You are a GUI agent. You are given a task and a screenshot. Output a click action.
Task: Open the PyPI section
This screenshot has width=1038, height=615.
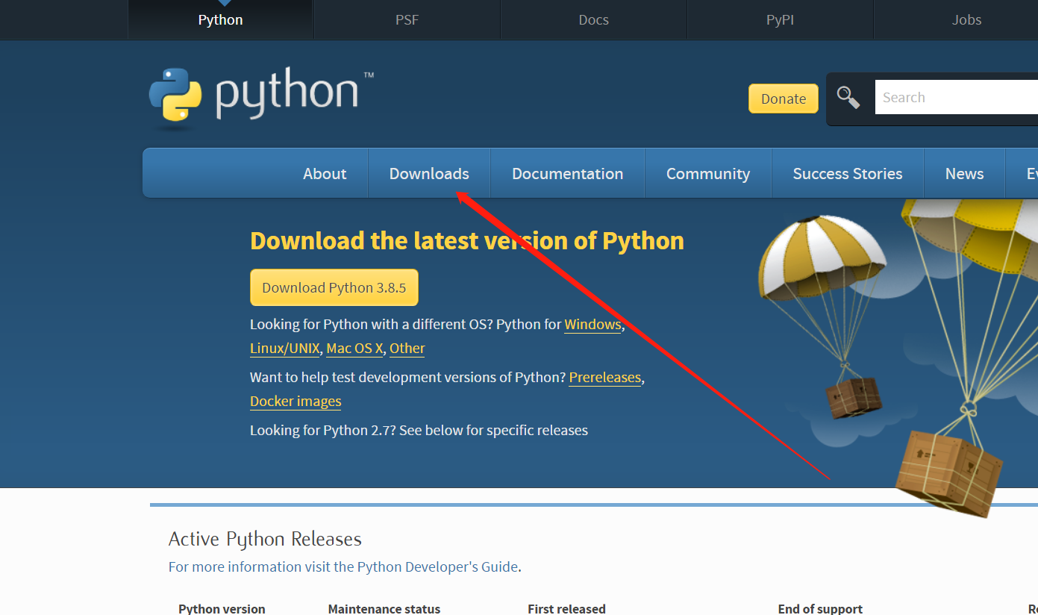tap(780, 19)
